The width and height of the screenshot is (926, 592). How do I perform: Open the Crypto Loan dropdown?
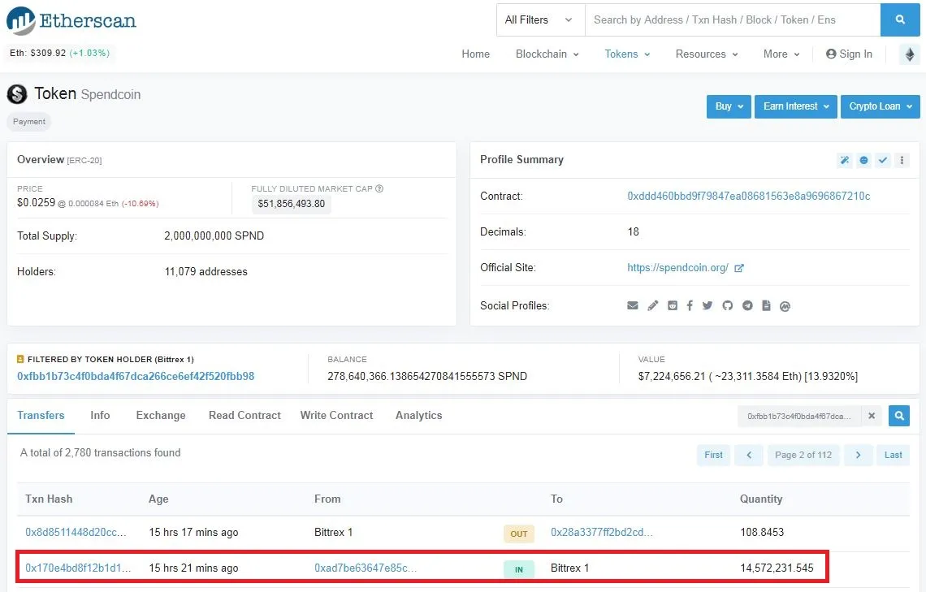pyautogui.click(x=880, y=106)
